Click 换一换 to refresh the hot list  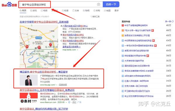168,21
